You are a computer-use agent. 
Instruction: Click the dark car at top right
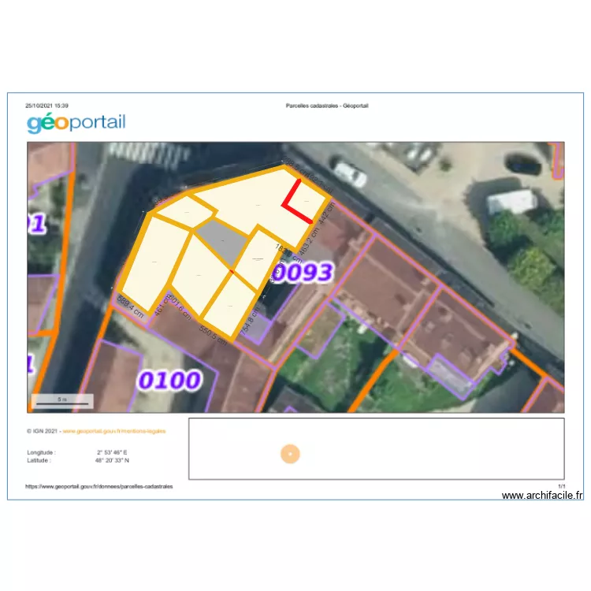(523, 164)
